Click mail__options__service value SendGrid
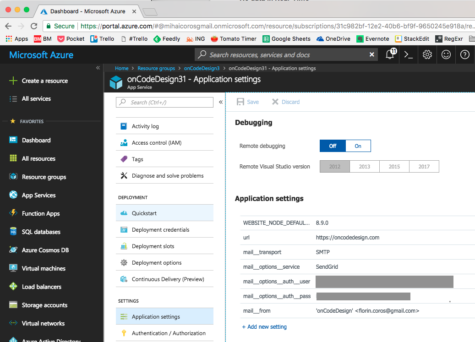This screenshot has width=475, height=342. [327, 266]
